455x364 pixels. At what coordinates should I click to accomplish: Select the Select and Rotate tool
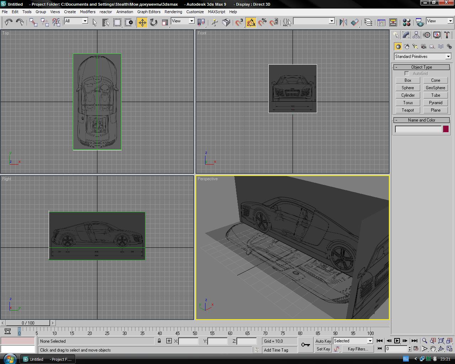pyautogui.click(x=154, y=22)
